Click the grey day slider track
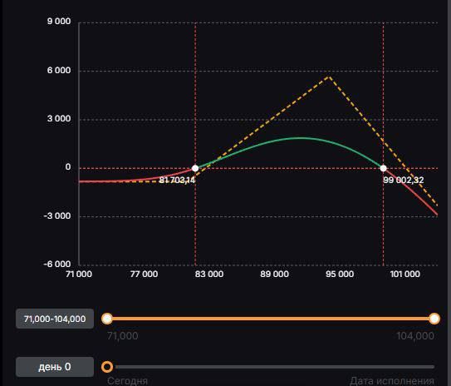Viewport: 451px width, 386px height. click(x=275, y=367)
